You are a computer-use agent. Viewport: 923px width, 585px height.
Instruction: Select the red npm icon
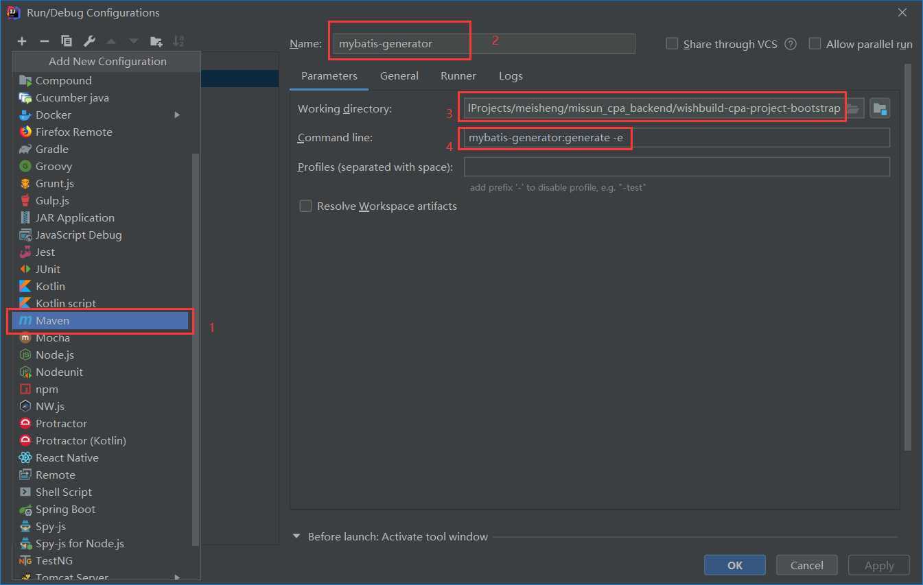click(25, 389)
